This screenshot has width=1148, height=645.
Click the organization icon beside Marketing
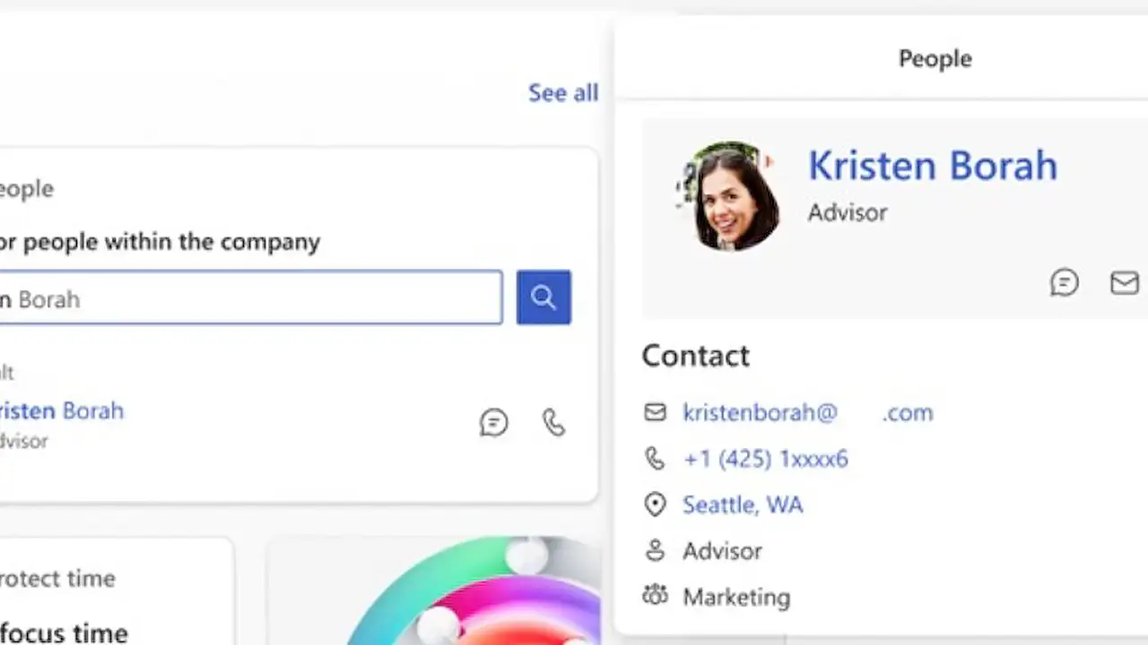[x=656, y=597]
